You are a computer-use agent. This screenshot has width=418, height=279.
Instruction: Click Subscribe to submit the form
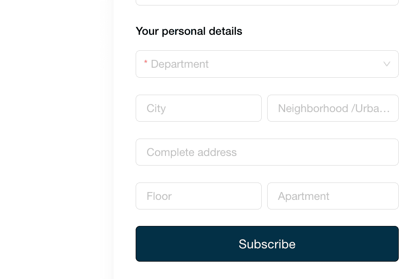[267, 244]
